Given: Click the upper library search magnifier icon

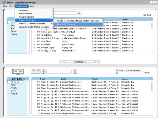Looking at the screenshot, I should coord(79,13).
